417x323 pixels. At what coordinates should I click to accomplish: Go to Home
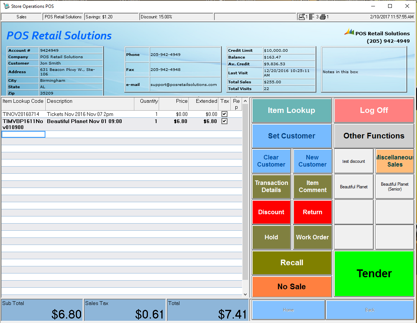coord(288,310)
